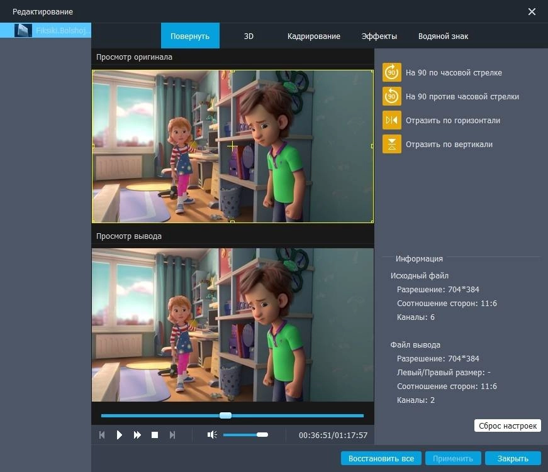Click 'Исходный файл' label
Screen dimensions: 548x472
tap(420, 275)
